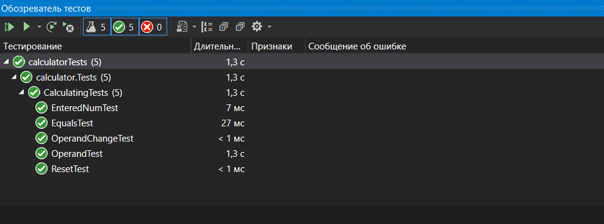Viewport: 604px width, 224px height.
Task: Click passed status icon of ResetTest
Action: [x=41, y=168]
